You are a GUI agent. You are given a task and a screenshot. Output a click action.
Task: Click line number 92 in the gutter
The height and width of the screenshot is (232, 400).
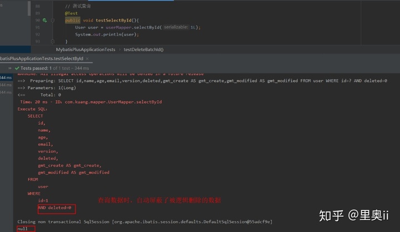click(x=38, y=34)
